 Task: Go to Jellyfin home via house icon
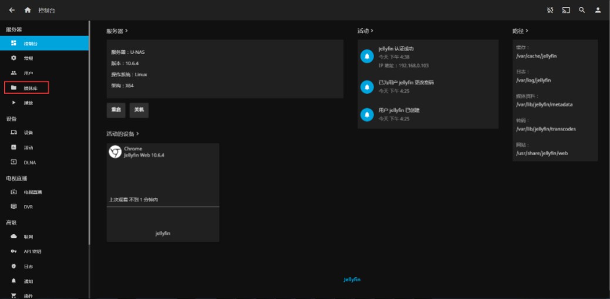[x=28, y=11]
